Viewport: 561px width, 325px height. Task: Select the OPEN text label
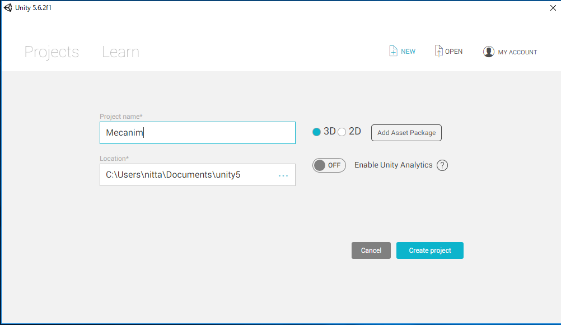pyautogui.click(x=454, y=52)
